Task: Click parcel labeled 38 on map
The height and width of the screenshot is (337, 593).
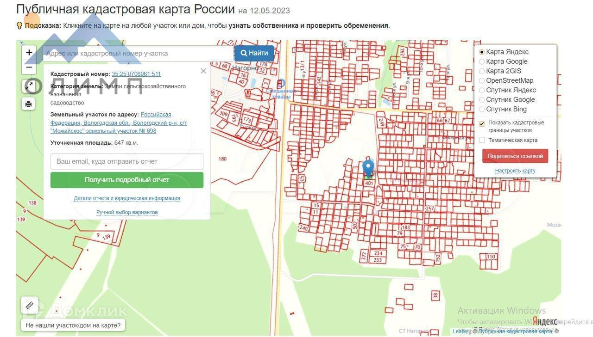Action: pyautogui.click(x=435, y=295)
